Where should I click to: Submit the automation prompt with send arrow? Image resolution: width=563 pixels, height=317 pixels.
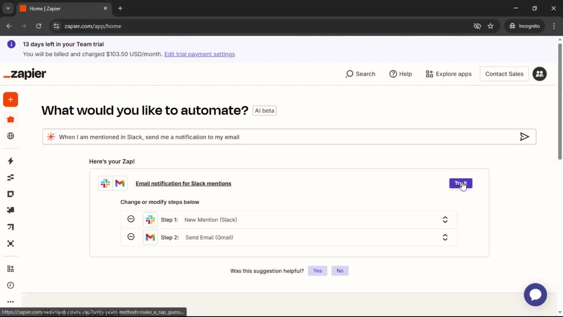tap(524, 137)
